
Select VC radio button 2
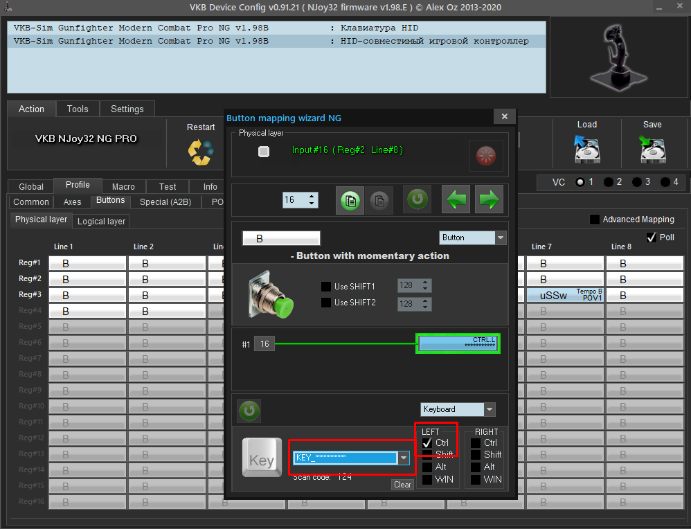(608, 181)
